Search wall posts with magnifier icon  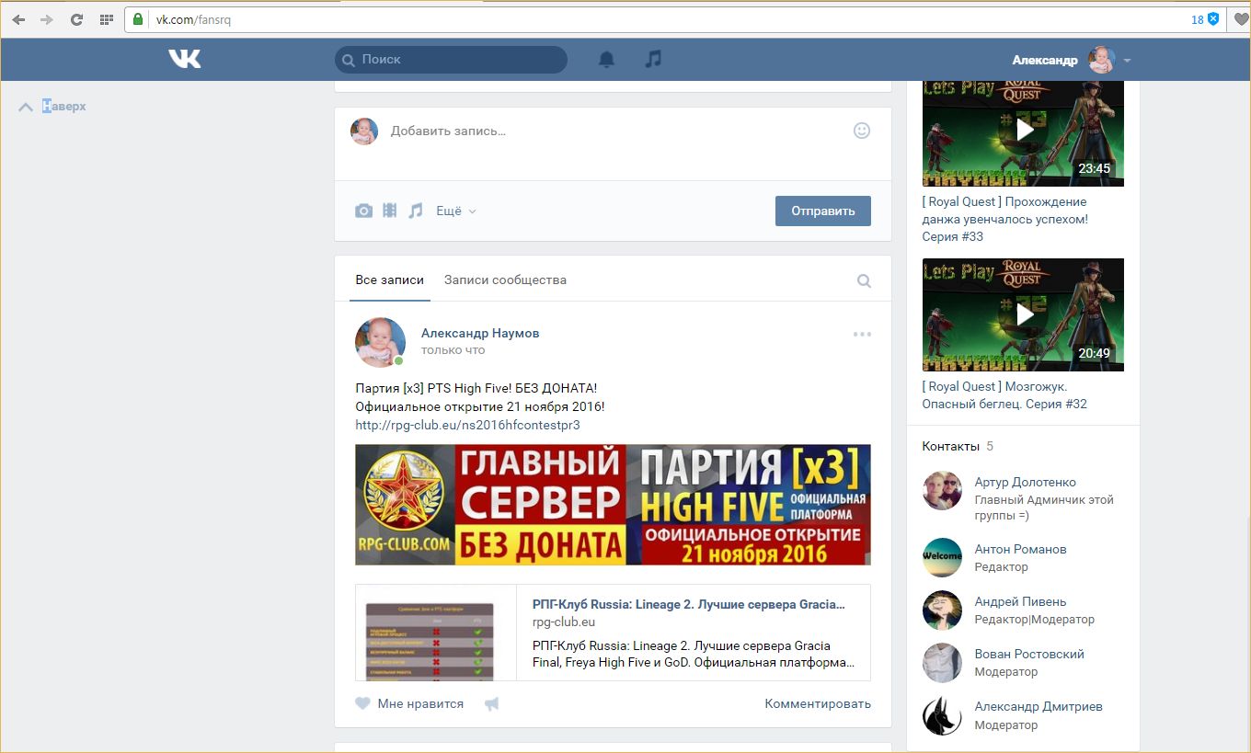pyautogui.click(x=864, y=280)
